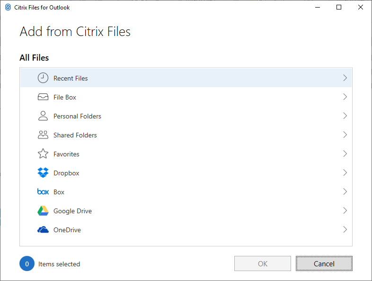Click the Google Drive logo icon
The image size is (372, 281).
pos(43,211)
